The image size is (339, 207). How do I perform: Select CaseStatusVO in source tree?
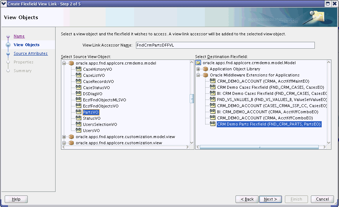click(96, 88)
